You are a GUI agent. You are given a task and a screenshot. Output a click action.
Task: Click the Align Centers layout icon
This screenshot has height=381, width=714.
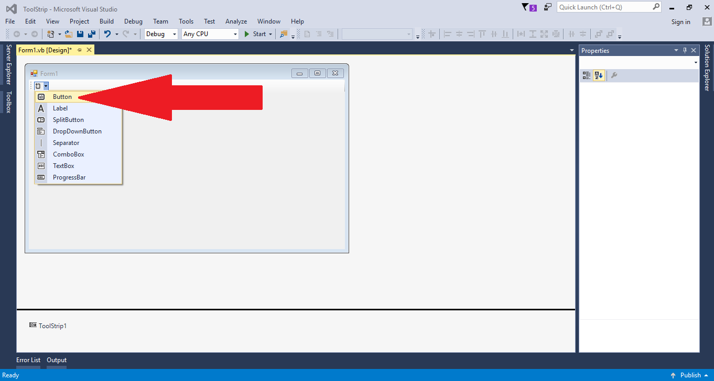click(x=459, y=34)
